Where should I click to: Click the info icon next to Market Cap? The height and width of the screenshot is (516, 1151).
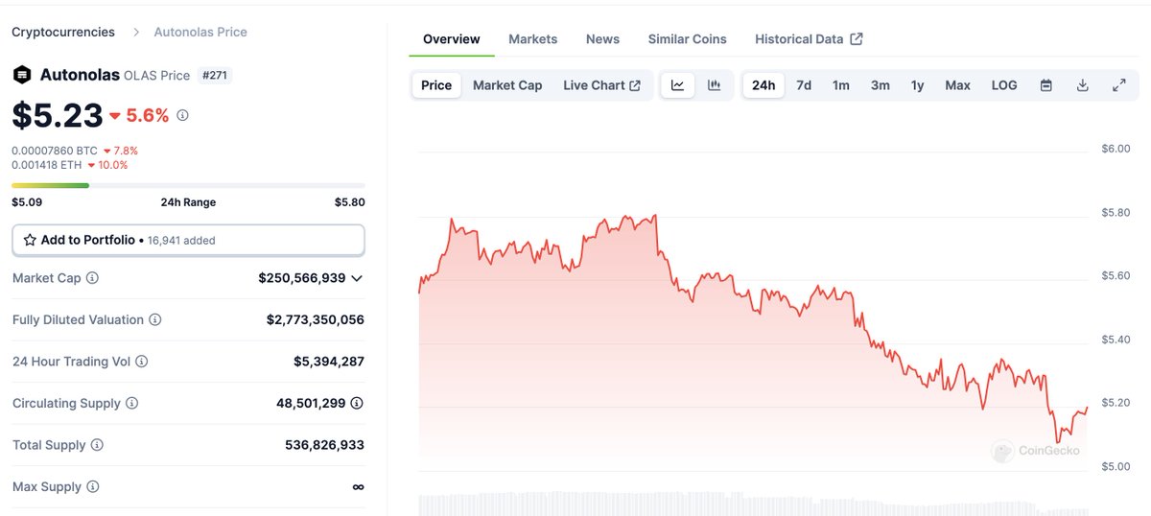point(92,278)
